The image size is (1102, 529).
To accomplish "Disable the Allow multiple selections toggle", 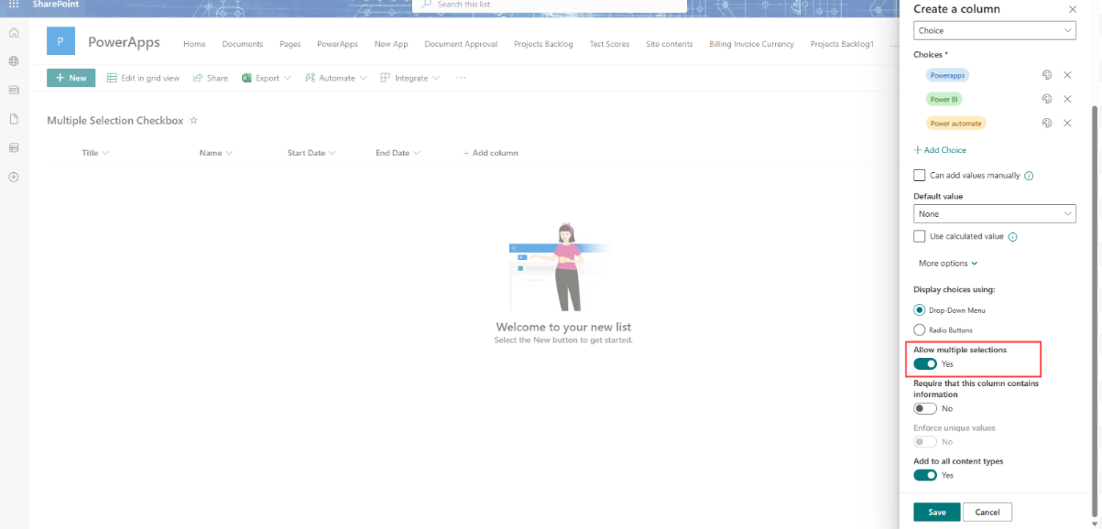I will 924,363.
